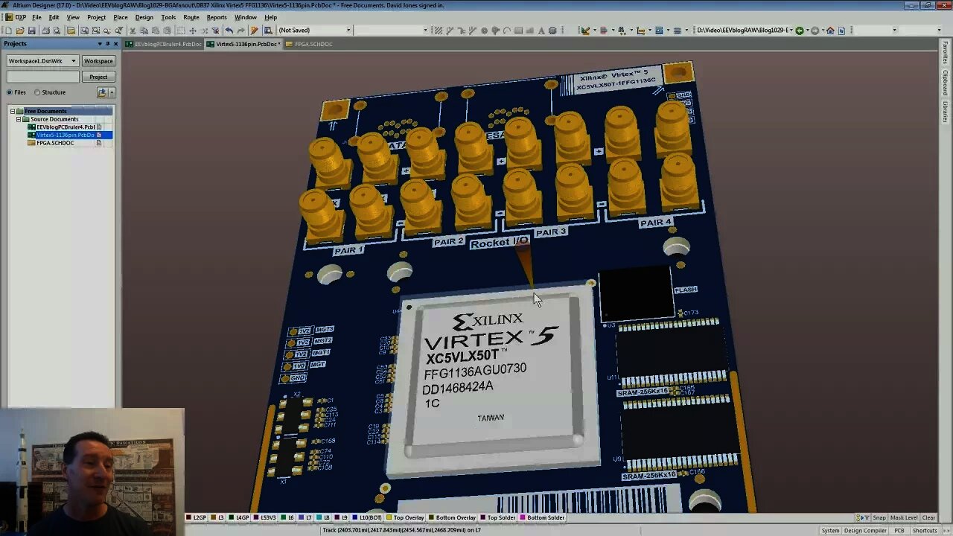Click the gray navigate forward icon
This screenshot has width=953, height=536.
[x=815, y=31]
